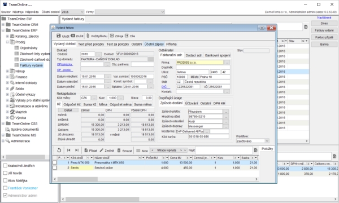Jump to first record arrow icon
339x203 pixels.
(x=68, y=150)
